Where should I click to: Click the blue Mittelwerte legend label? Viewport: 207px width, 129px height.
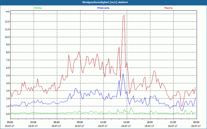click(103, 8)
